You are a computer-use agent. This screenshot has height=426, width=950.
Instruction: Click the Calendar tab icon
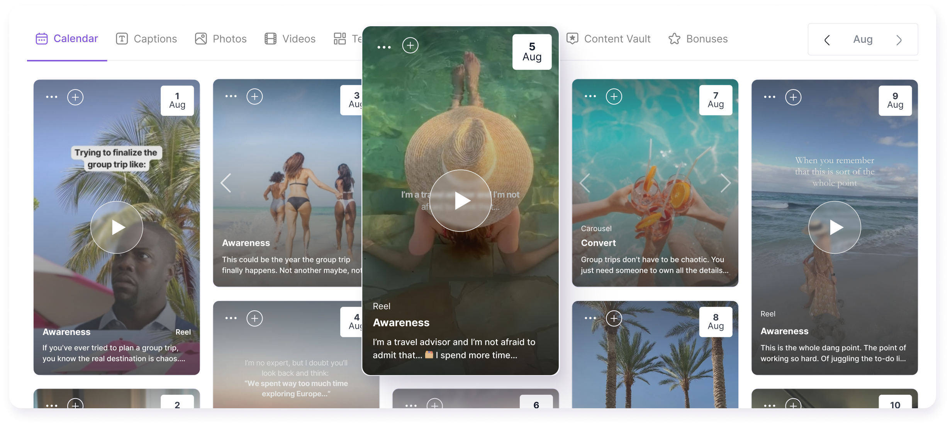point(42,39)
